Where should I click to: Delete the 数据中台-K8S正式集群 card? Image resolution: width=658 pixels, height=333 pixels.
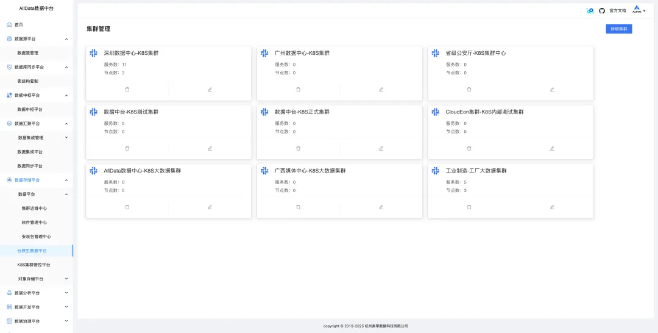[x=298, y=148]
